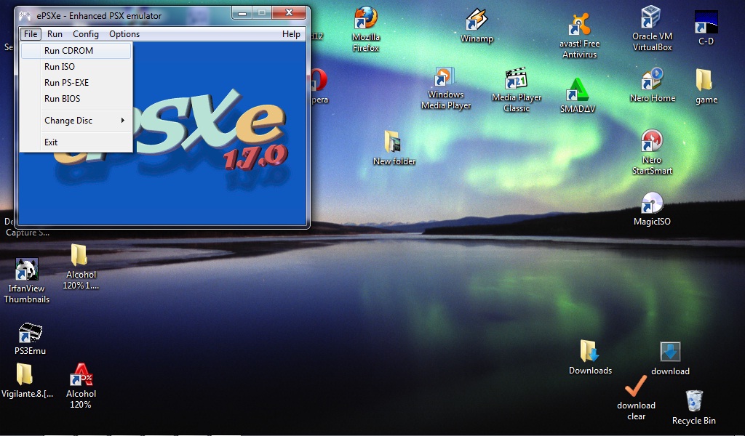
Task: Open avast! Free Antivirus shortcut
Action: tap(579, 36)
